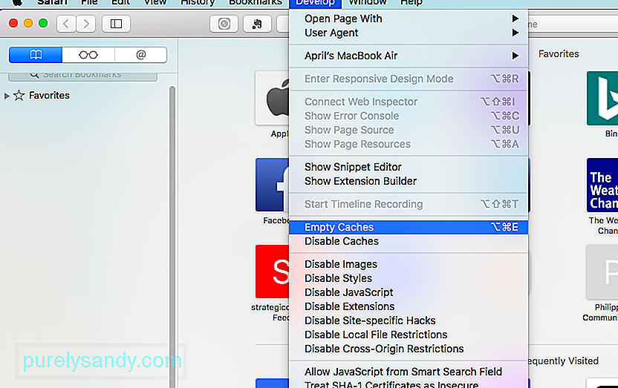Select the Shared Links @ tab

coord(140,55)
